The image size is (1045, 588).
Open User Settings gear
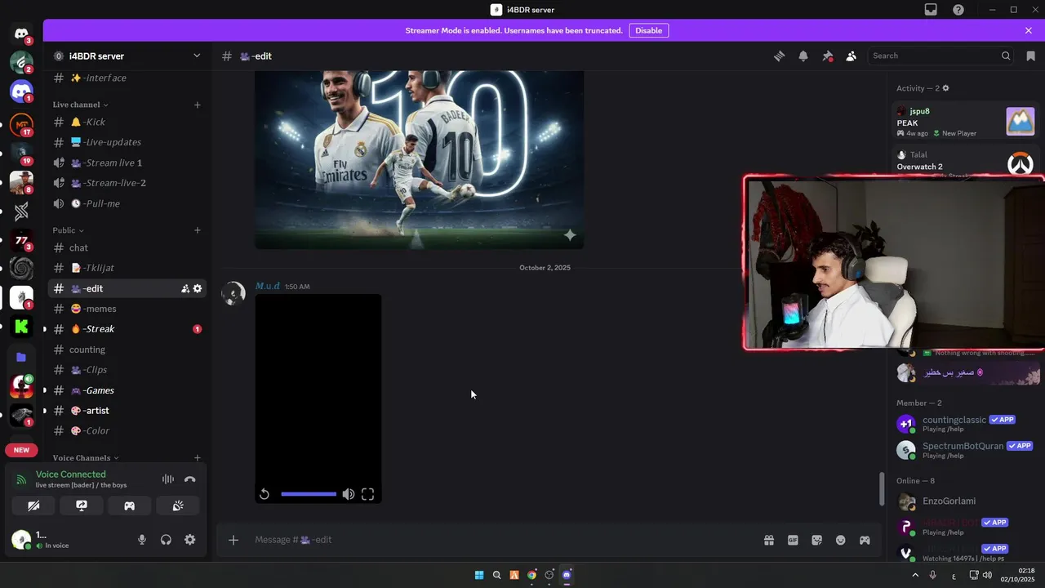pyautogui.click(x=190, y=540)
